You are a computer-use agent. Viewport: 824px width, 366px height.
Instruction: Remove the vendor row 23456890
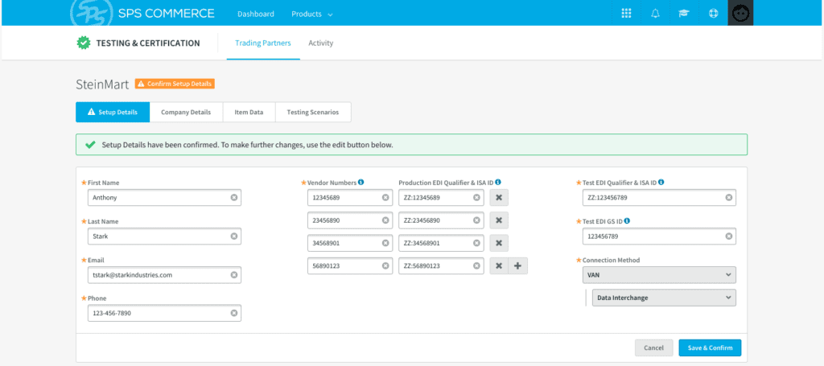point(499,220)
